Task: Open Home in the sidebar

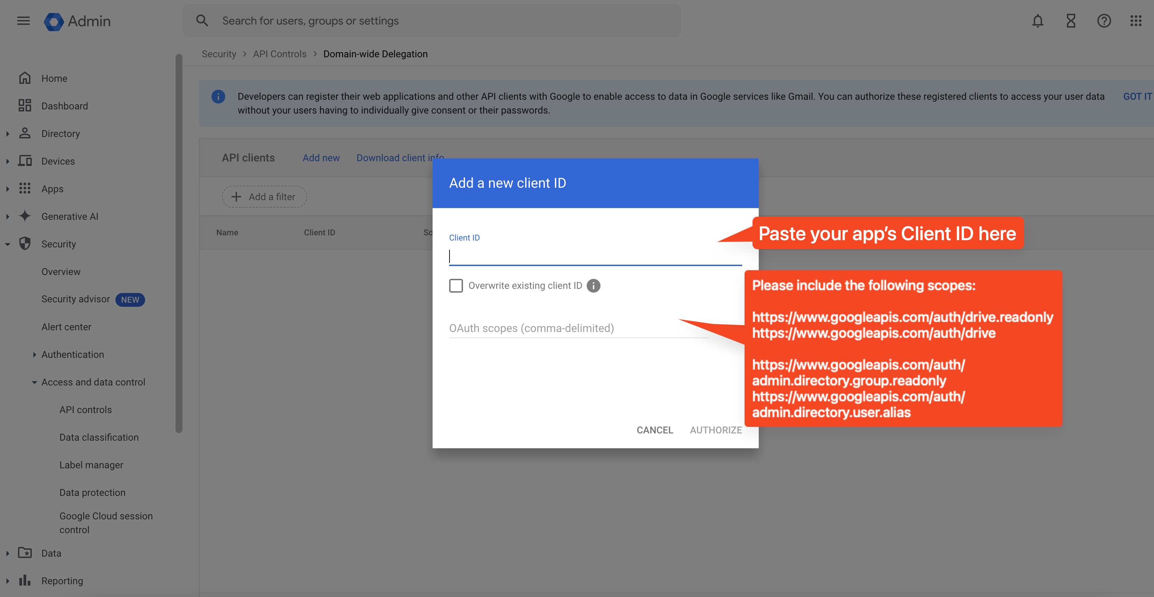Action: coord(54,78)
